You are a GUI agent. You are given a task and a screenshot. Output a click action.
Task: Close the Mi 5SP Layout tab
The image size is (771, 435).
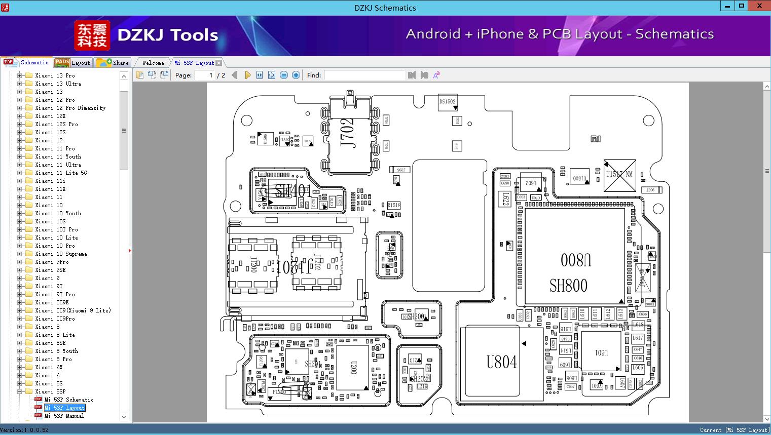(218, 63)
